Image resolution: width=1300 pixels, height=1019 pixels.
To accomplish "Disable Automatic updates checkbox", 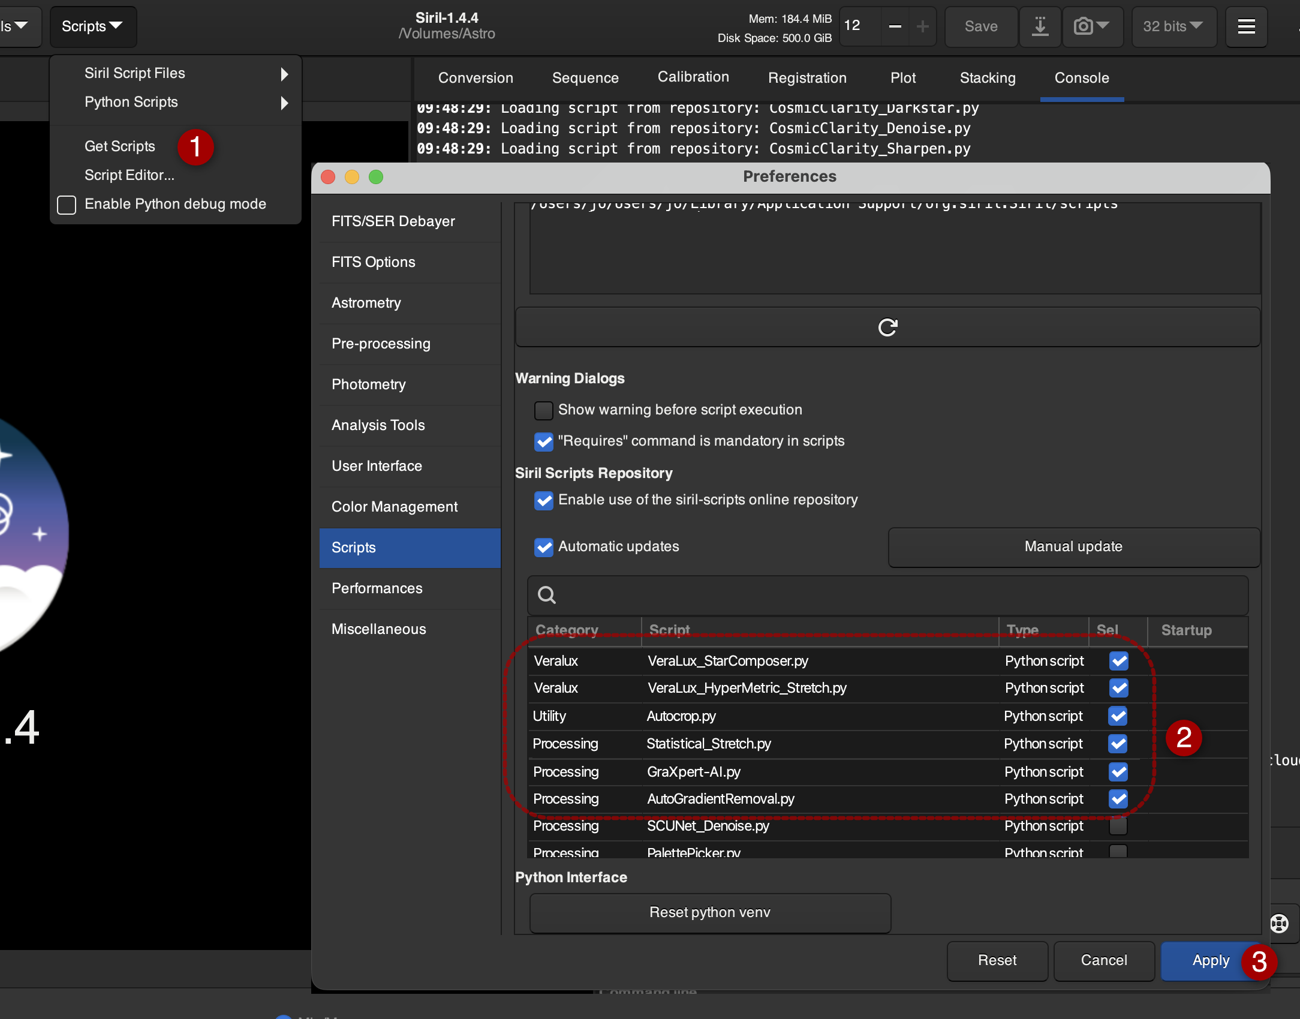I will click(543, 547).
